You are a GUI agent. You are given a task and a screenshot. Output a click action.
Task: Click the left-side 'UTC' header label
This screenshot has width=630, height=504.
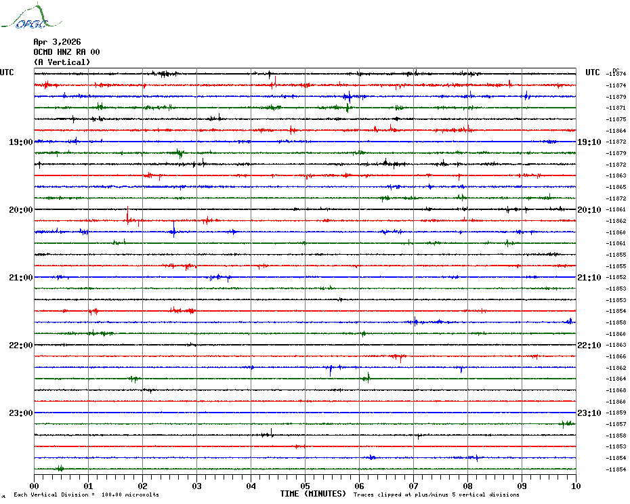tap(7, 72)
